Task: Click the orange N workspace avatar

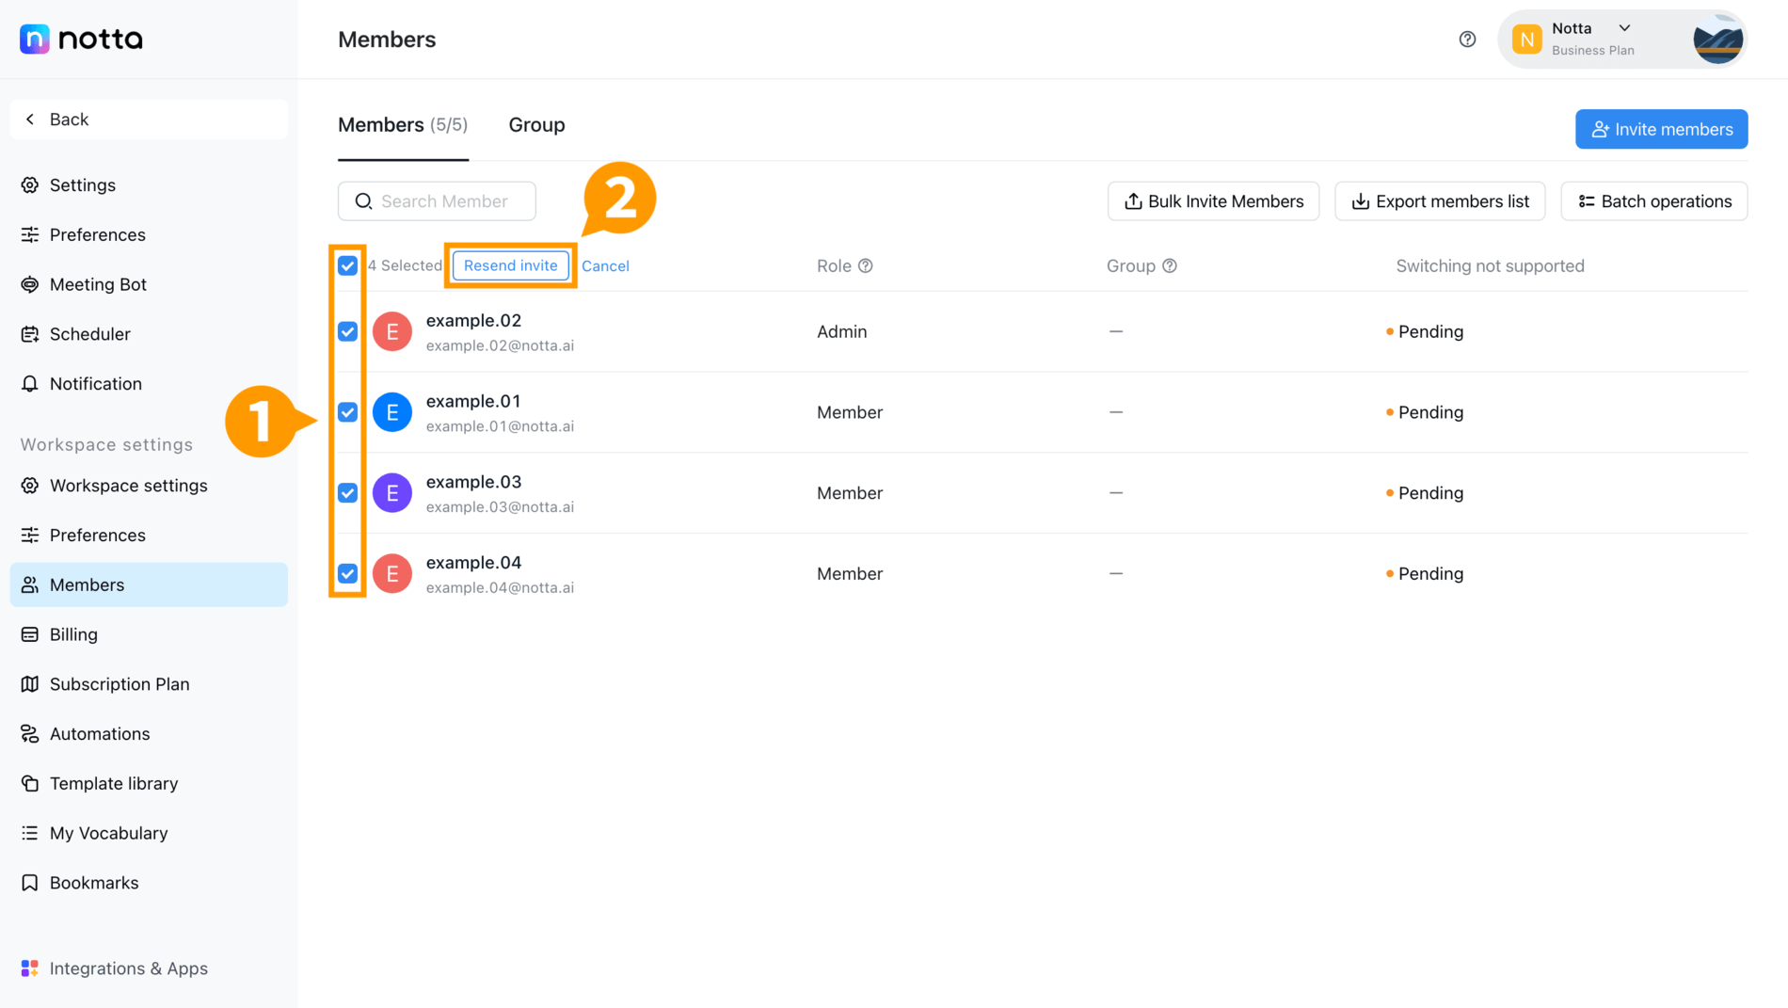Action: [1526, 40]
